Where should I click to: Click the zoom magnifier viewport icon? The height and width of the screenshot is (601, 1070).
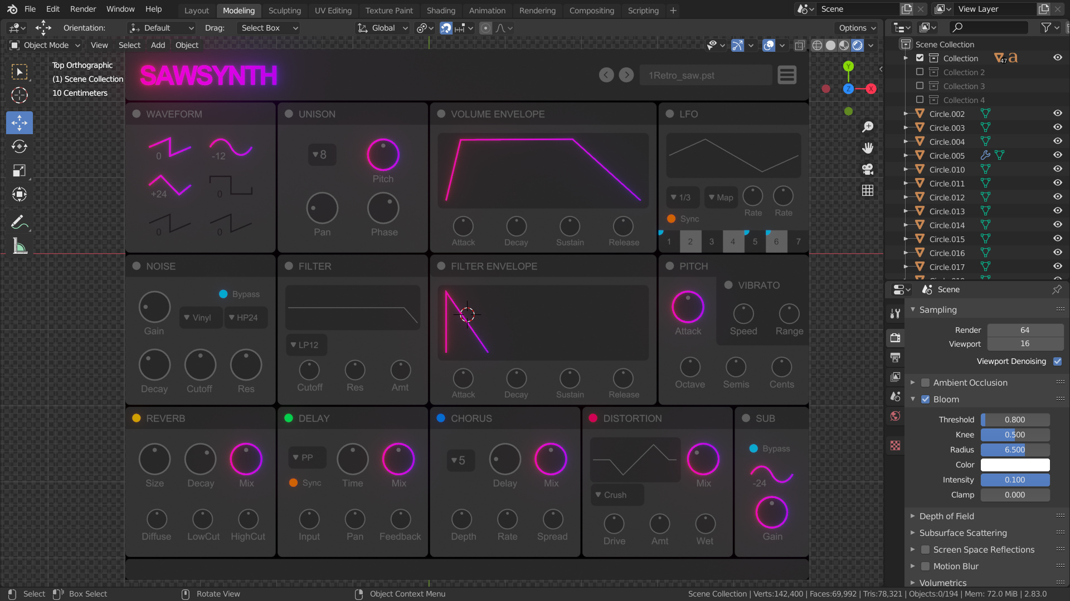point(868,127)
